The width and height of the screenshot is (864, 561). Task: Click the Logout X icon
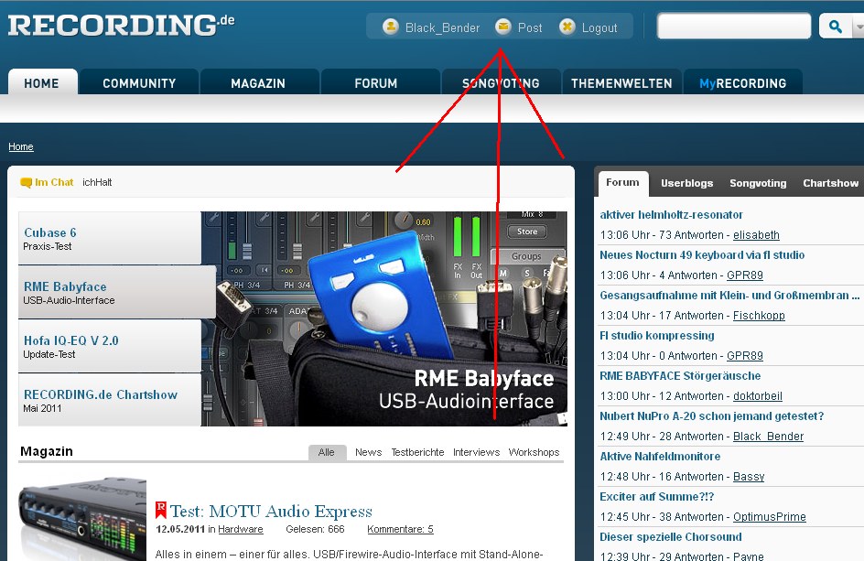[567, 27]
